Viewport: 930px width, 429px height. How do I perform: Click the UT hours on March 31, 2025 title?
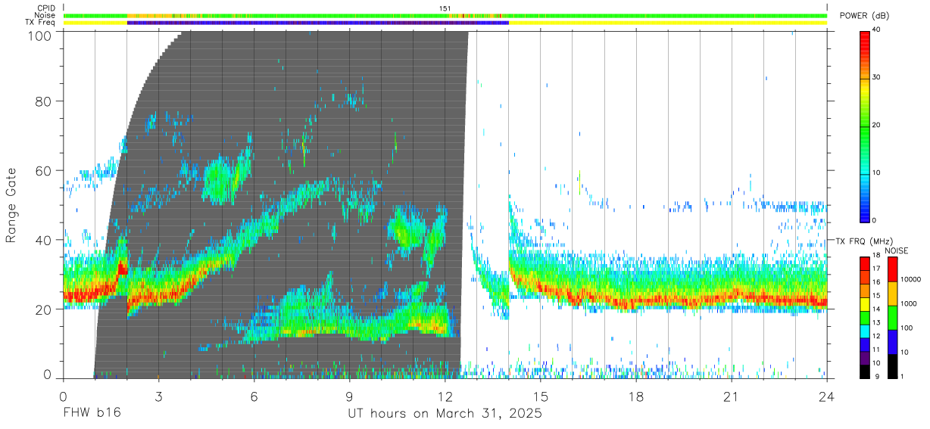445,415
